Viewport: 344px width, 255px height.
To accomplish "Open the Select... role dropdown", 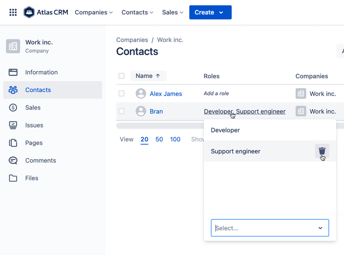I will [x=270, y=228].
